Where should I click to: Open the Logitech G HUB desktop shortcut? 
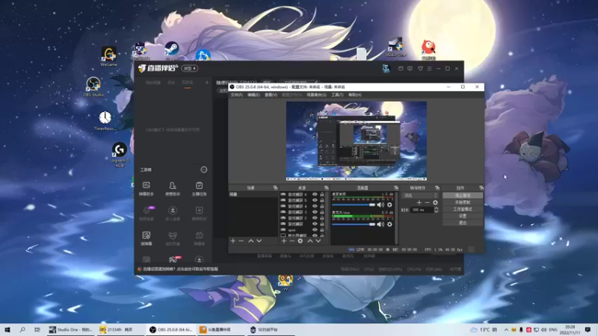pos(120,155)
